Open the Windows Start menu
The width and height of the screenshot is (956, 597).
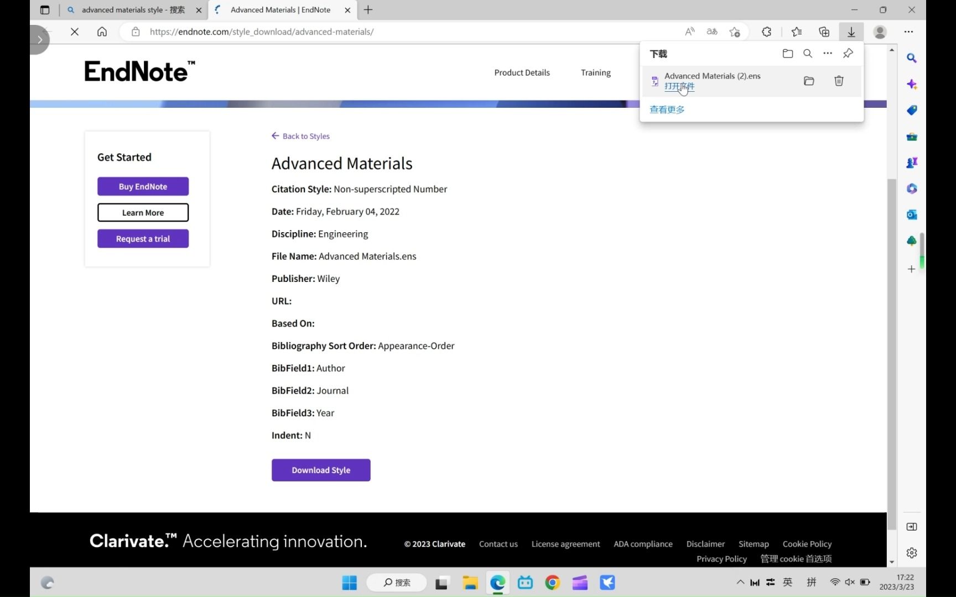pyautogui.click(x=349, y=583)
